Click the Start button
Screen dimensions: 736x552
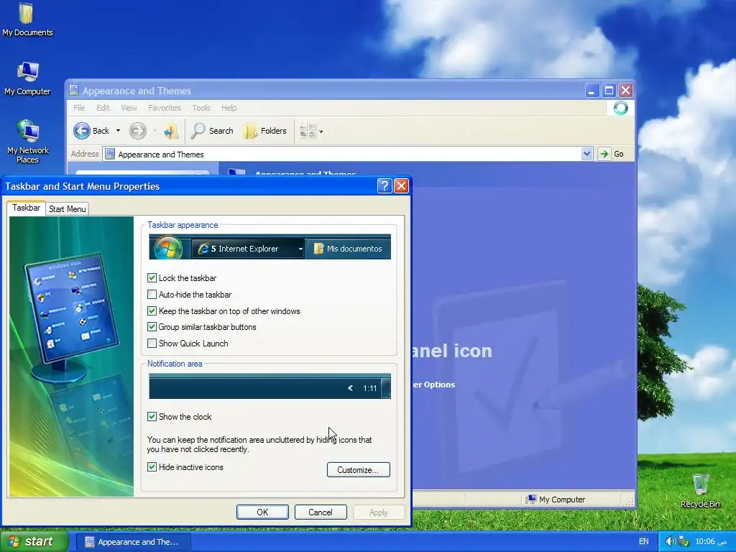pos(34,541)
